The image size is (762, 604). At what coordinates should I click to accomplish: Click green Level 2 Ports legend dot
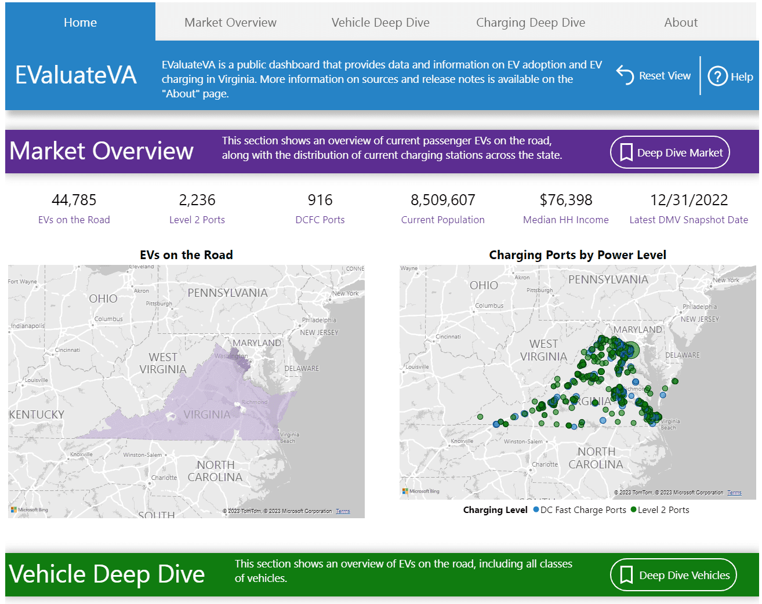tap(633, 510)
